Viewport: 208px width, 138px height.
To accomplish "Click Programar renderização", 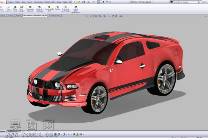I will coord(66,9).
